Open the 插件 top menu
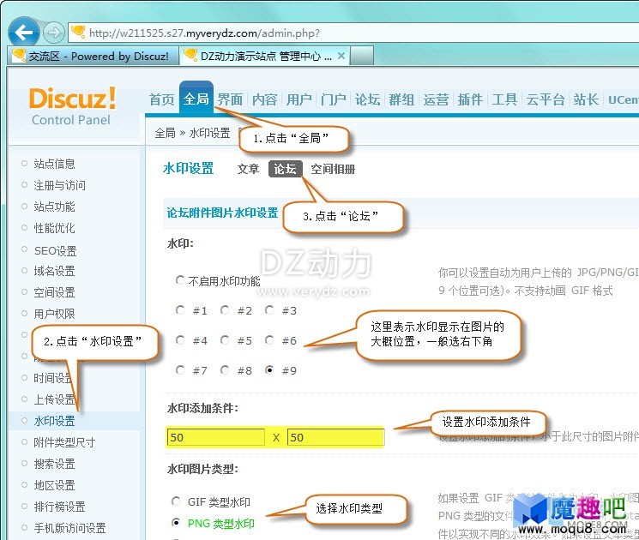 pyautogui.click(x=470, y=99)
